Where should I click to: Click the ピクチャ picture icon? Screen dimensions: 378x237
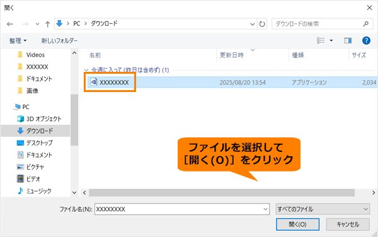click(x=20, y=167)
